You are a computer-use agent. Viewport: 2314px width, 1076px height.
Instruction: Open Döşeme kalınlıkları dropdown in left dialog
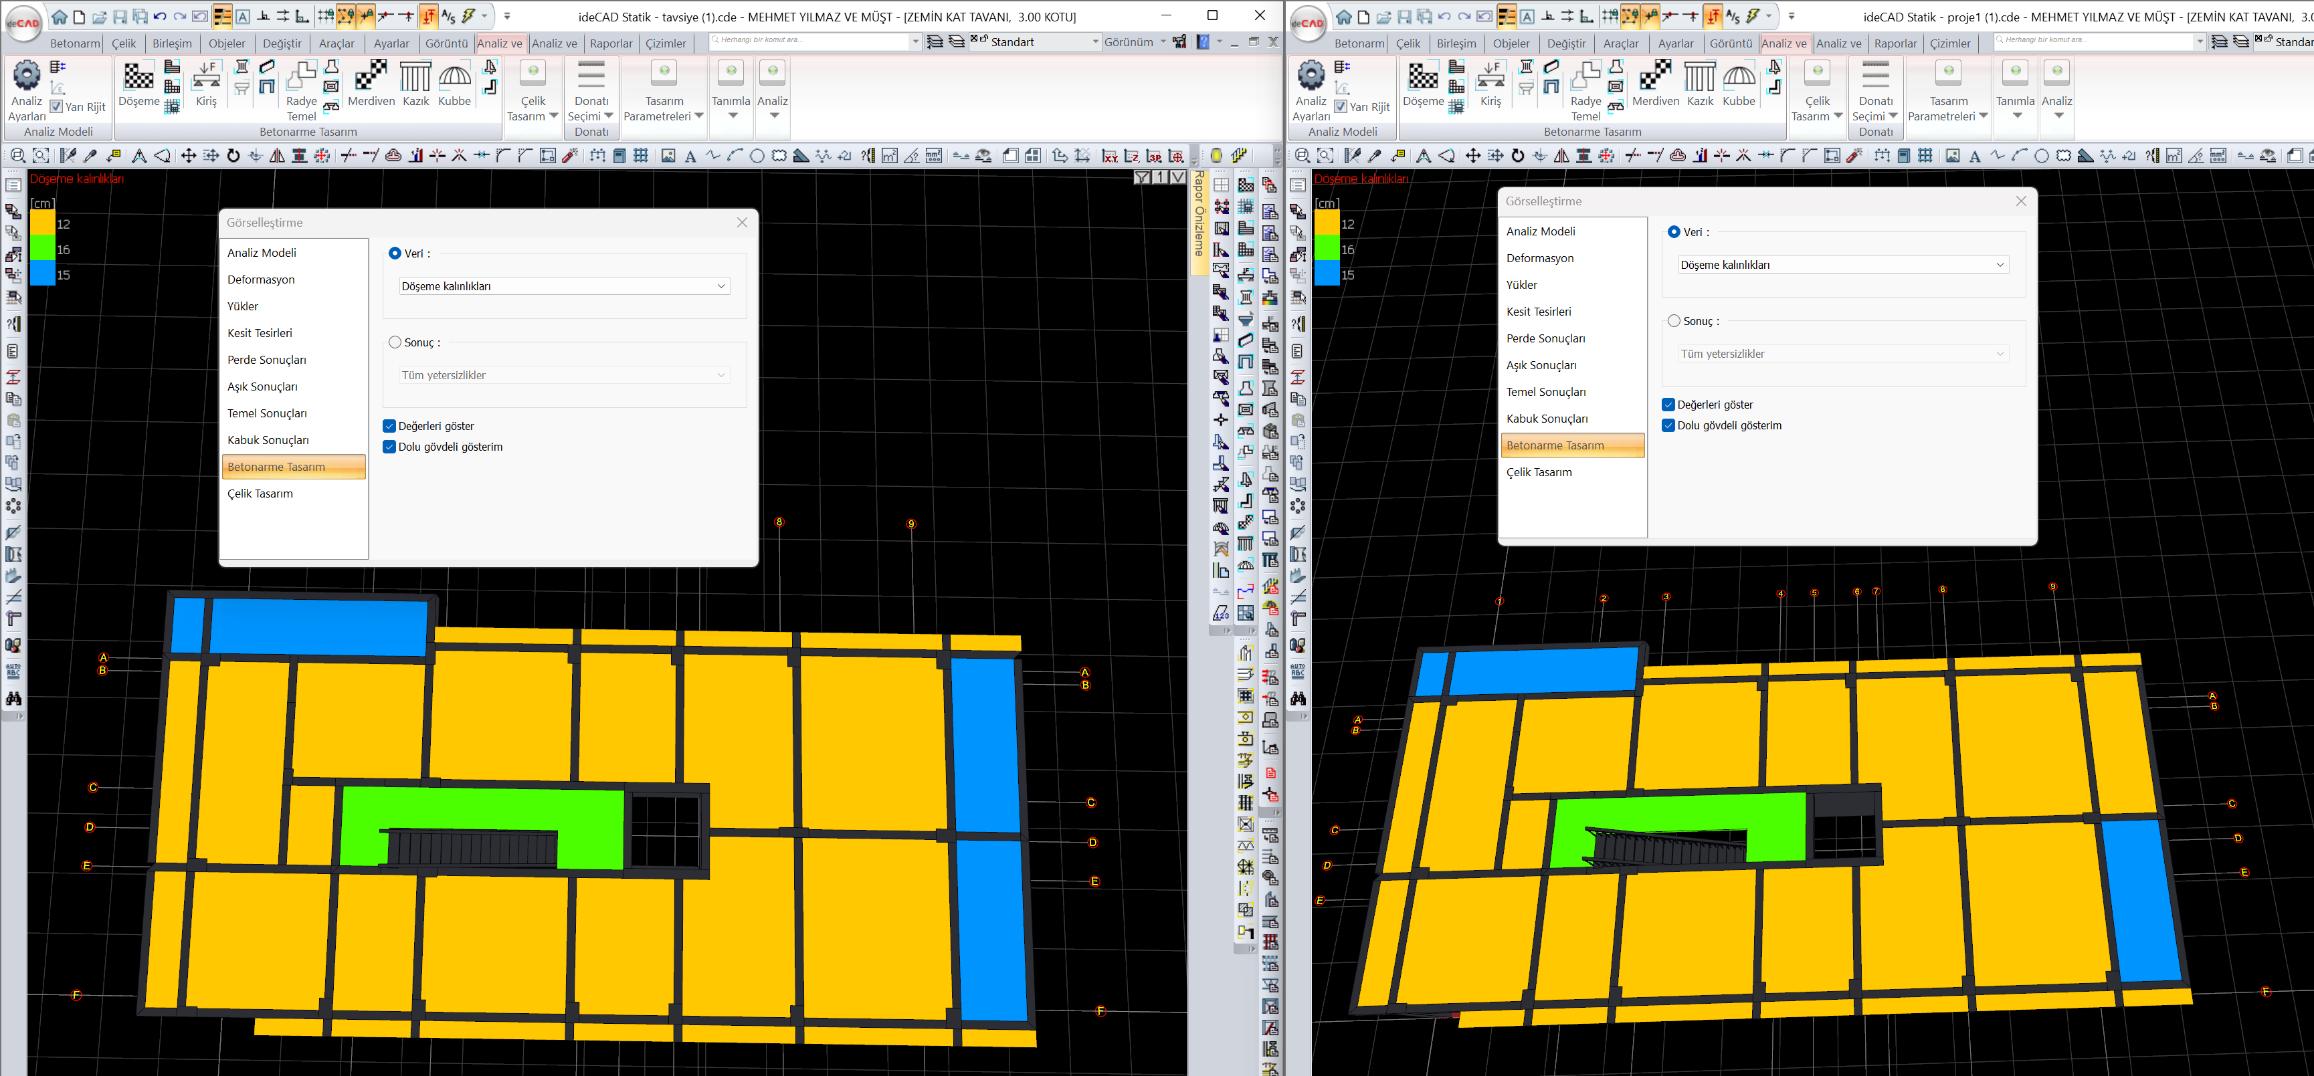(x=564, y=286)
